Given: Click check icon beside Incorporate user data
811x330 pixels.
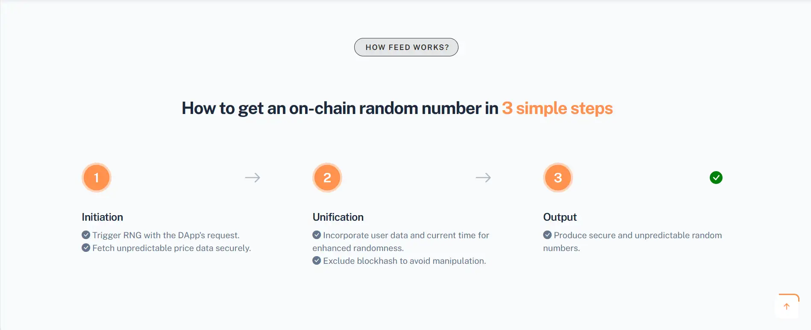Looking at the screenshot, I should tap(317, 235).
